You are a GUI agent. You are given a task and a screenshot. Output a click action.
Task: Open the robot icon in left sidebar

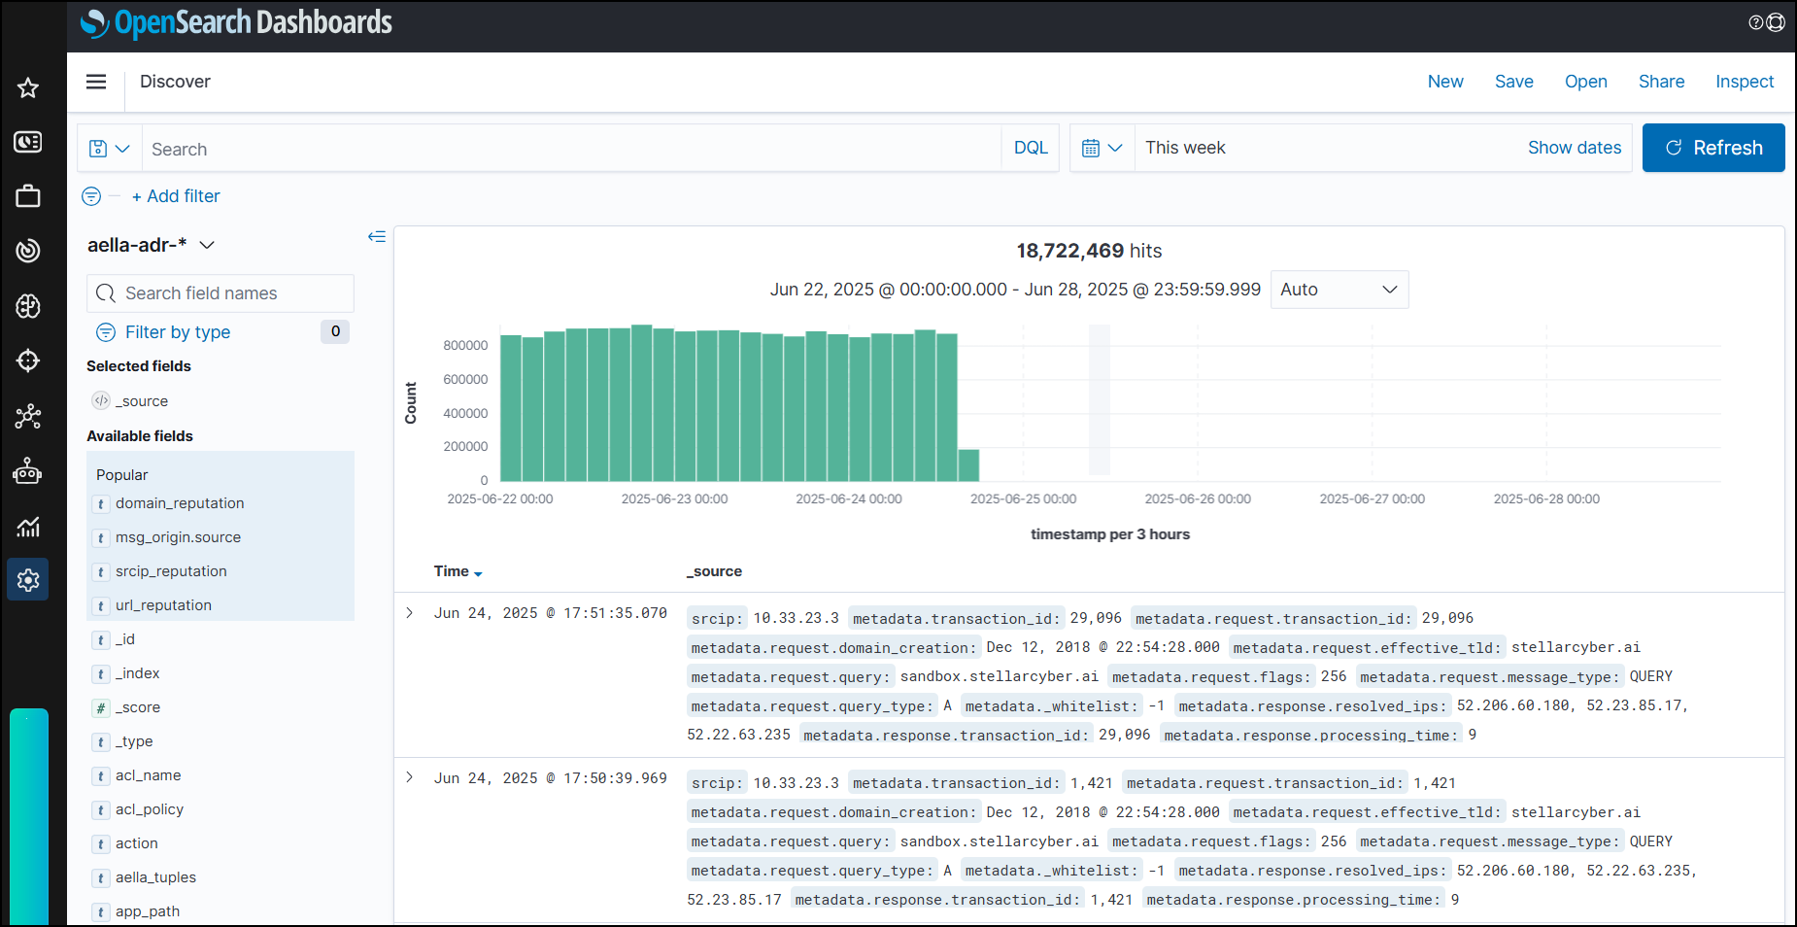28,472
